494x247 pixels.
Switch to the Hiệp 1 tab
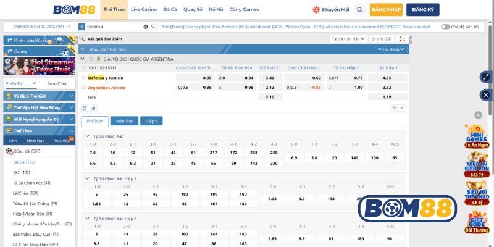[x=151, y=121]
